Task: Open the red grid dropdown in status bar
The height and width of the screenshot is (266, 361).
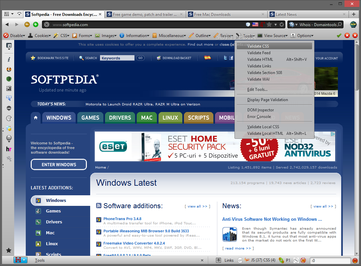Action: pyautogui.click(x=20, y=260)
